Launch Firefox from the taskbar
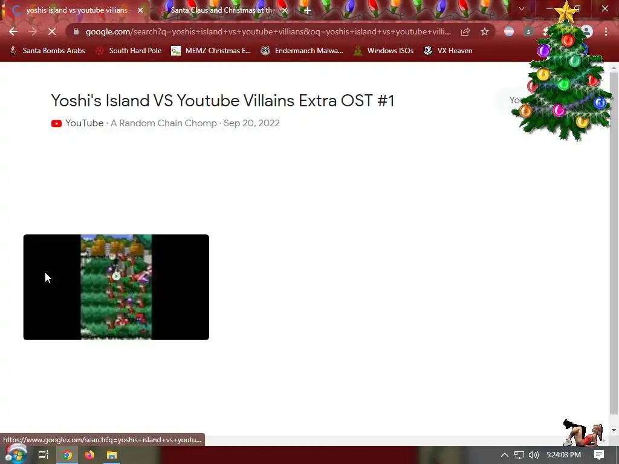Image resolution: width=619 pixels, height=464 pixels. pos(89,455)
